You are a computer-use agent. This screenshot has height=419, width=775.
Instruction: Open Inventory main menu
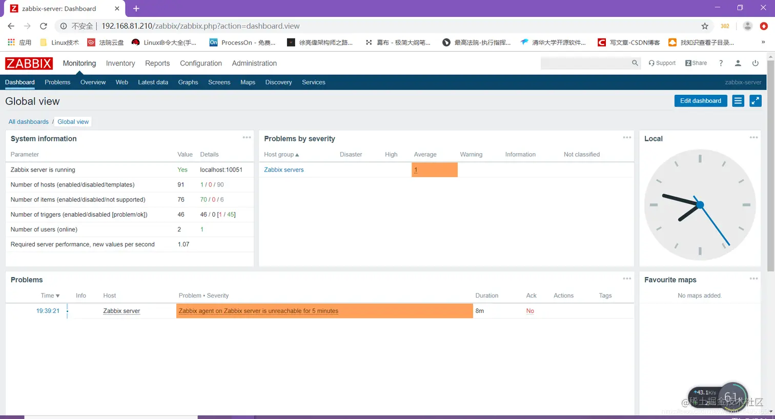coord(120,63)
